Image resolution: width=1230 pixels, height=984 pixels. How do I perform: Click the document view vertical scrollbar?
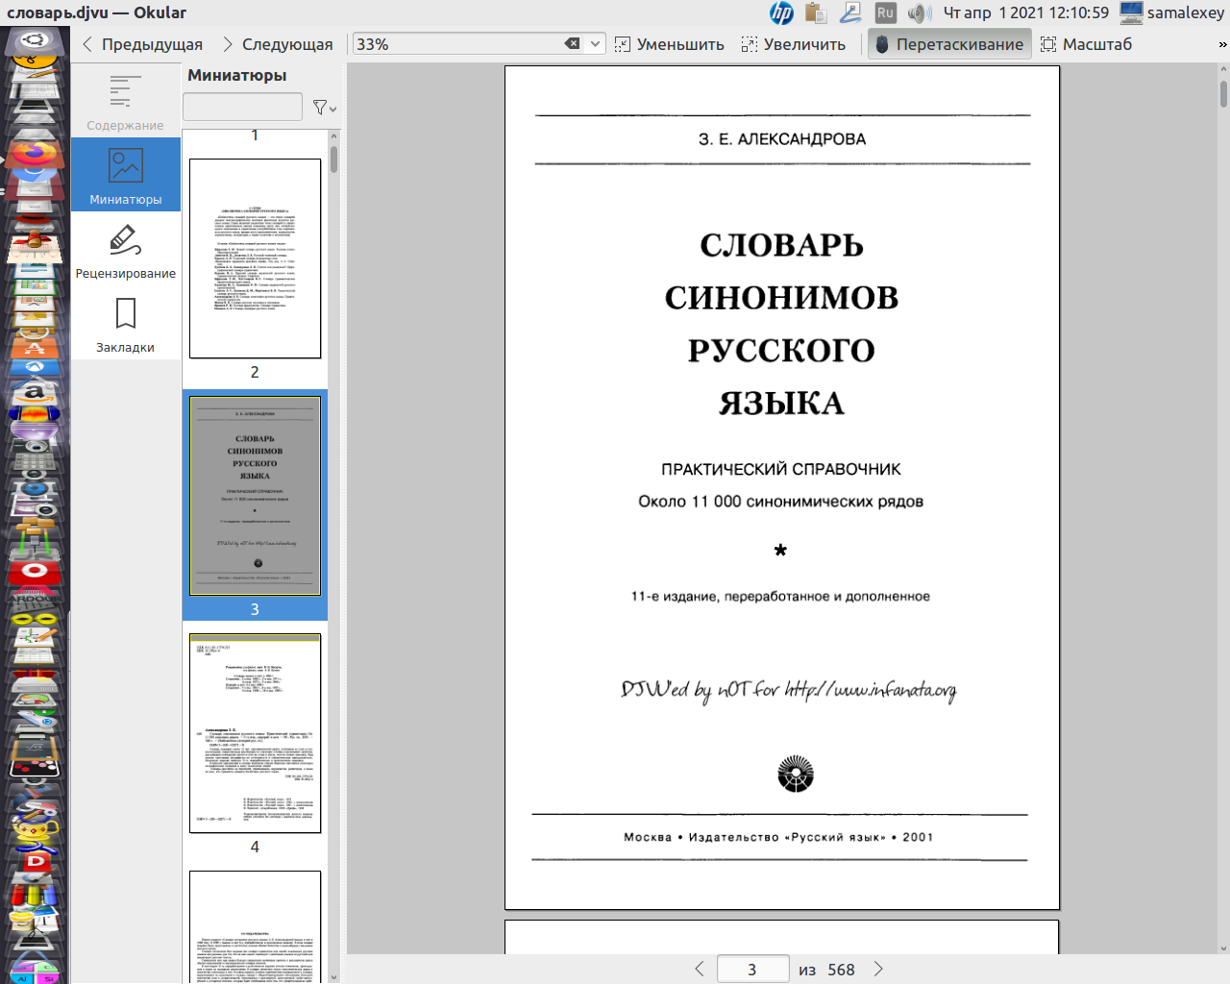click(1223, 94)
